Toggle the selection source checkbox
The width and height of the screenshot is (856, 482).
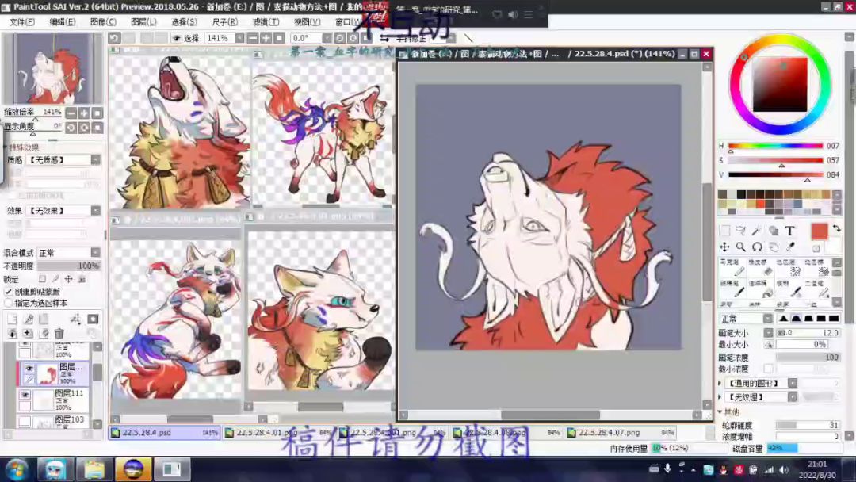[x=8, y=303]
